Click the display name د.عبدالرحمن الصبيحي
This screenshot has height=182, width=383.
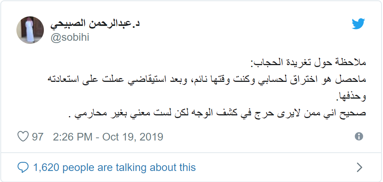[x=95, y=24]
